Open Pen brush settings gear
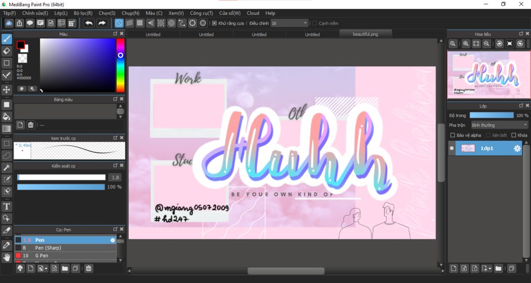Viewport: 531px width, 283px height. [113, 240]
